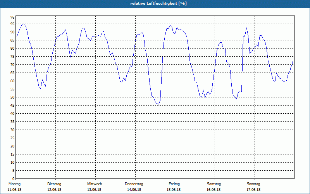
Task: Click the title 'relative Luftfeuchtigkeit [%]'
Action: point(158,3)
